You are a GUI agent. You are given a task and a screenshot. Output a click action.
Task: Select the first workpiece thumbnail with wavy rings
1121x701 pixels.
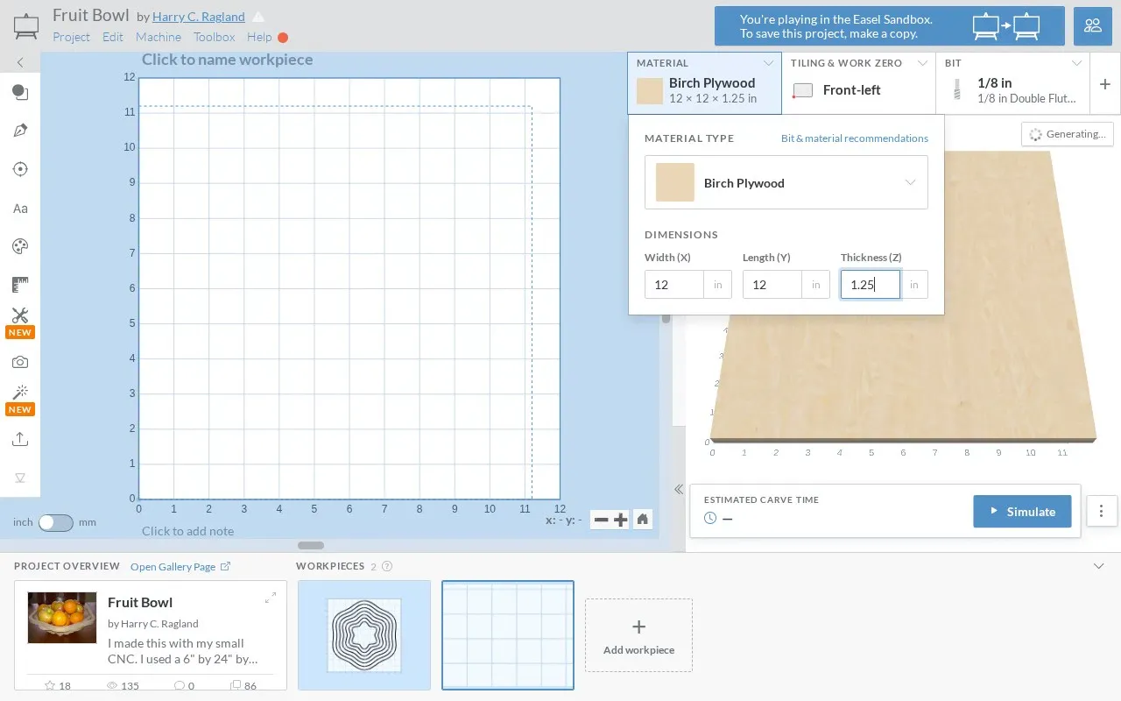[364, 635]
